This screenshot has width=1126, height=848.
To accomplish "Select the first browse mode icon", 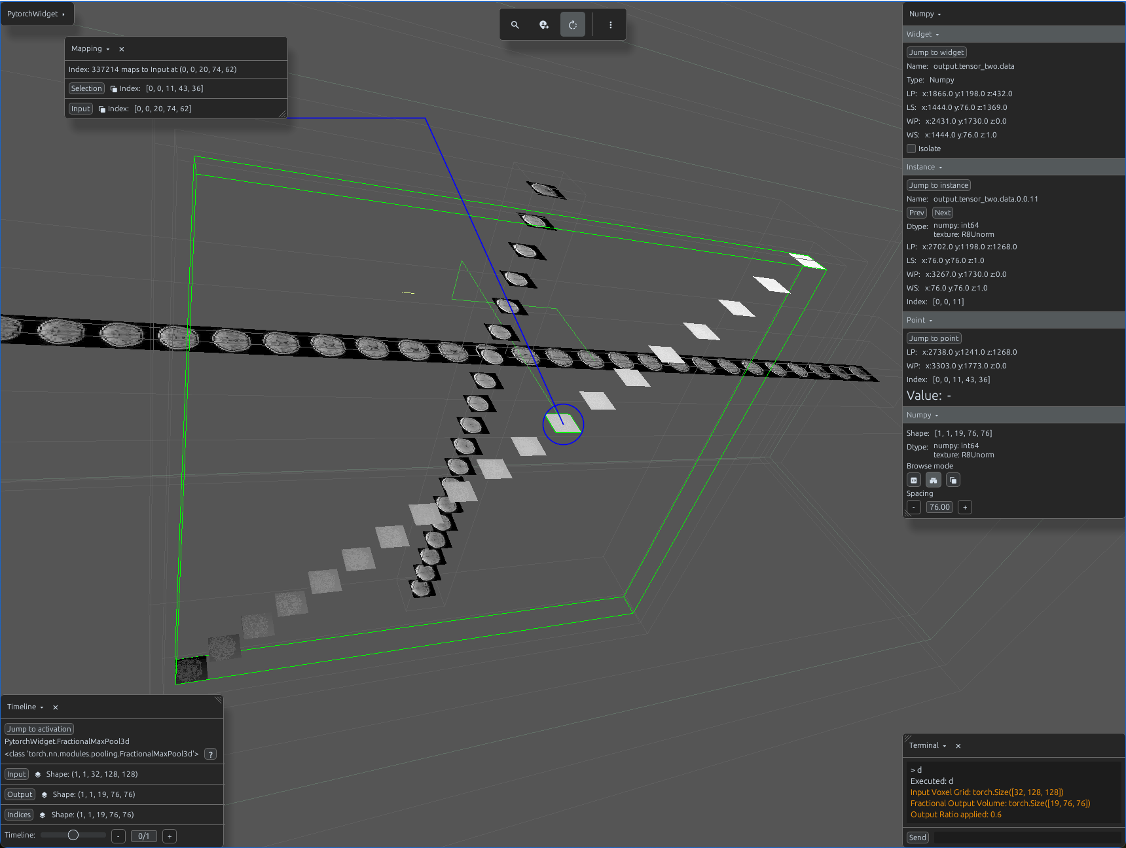I will point(914,480).
